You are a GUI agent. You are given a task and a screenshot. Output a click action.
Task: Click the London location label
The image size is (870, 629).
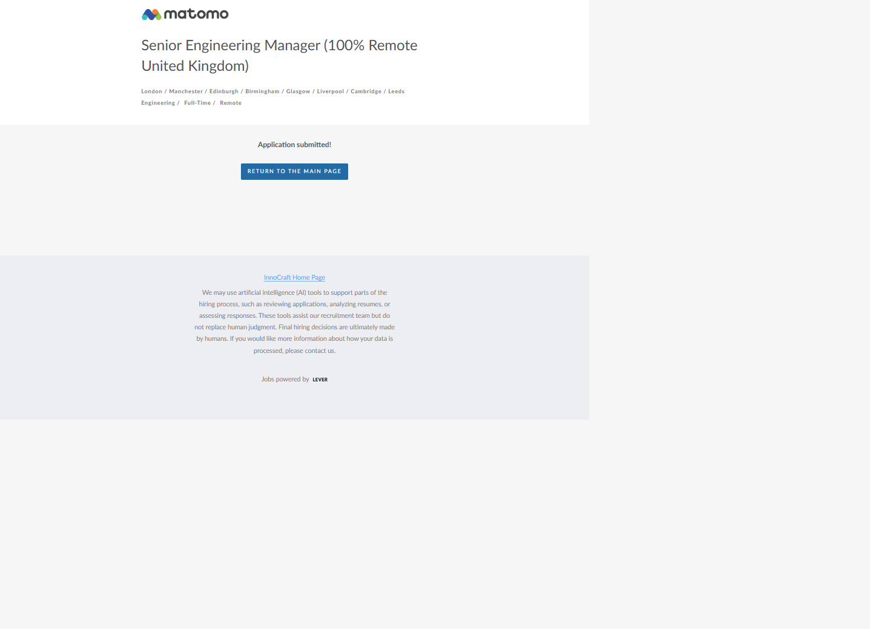[x=151, y=91]
